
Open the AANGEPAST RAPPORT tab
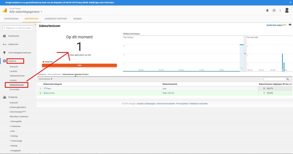click(56, 19)
